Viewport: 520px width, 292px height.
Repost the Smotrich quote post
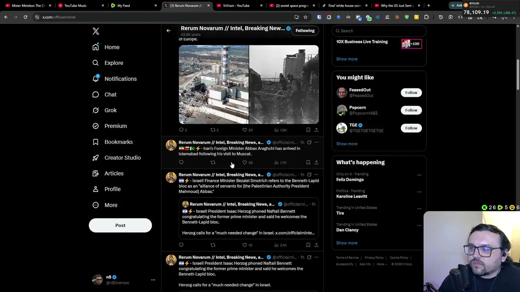click(213, 245)
